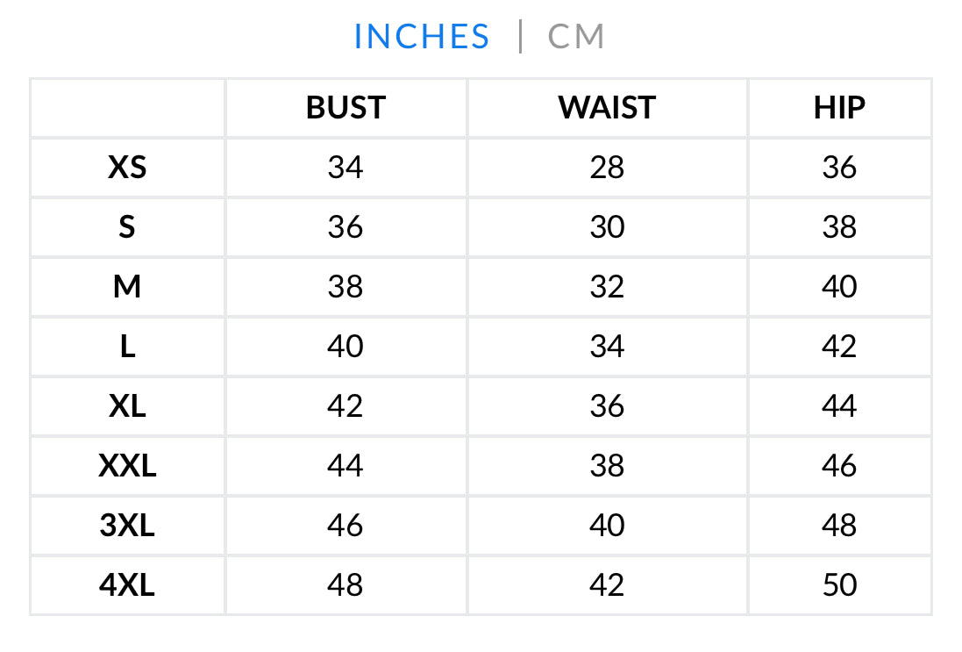Viewport: 962px width, 652px height.
Task: Select the S size row label
Action: click(x=127, y=227)
